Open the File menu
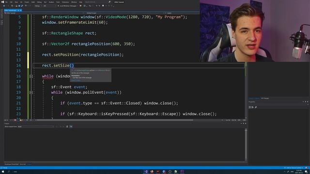The height and width of the screenshot is (174, 310). tap(6, 2)
